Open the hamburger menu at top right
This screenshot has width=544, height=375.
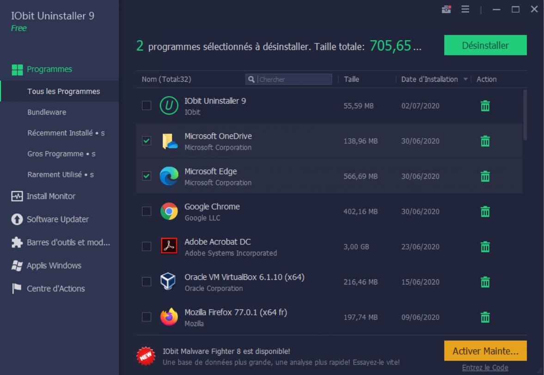click(465, 9)
